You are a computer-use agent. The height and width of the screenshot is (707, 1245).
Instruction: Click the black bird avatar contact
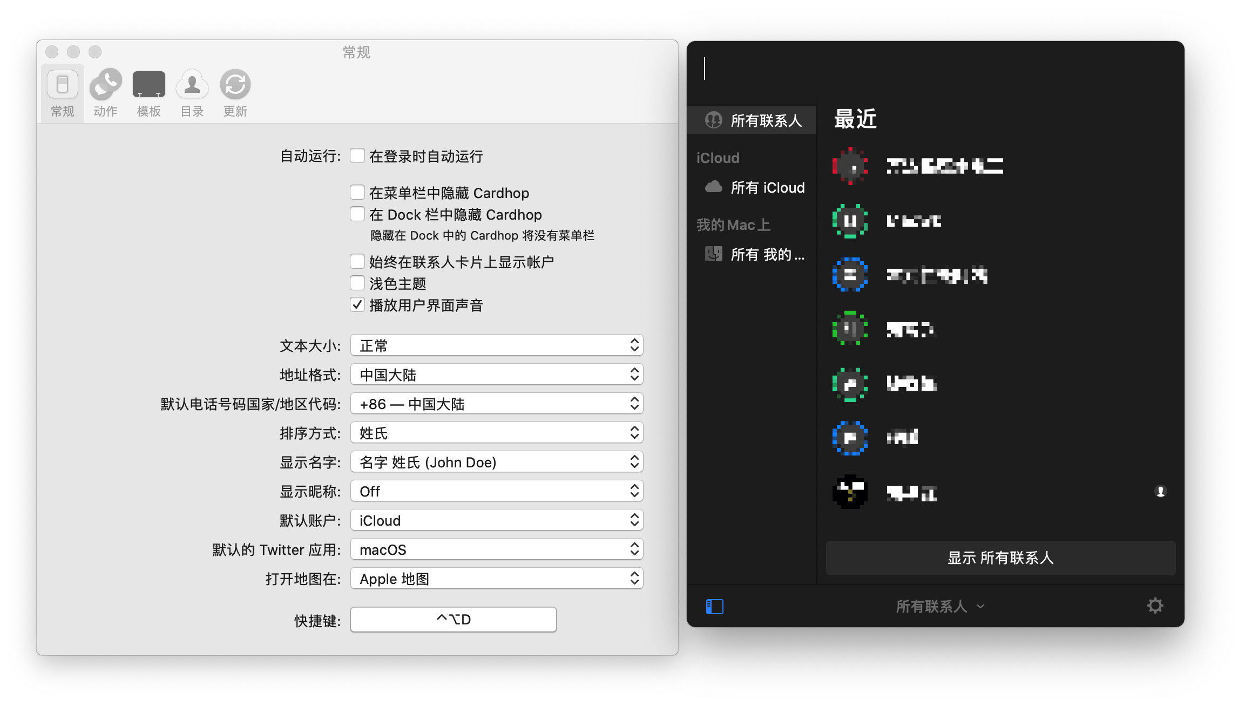click(x=850, y=492)
